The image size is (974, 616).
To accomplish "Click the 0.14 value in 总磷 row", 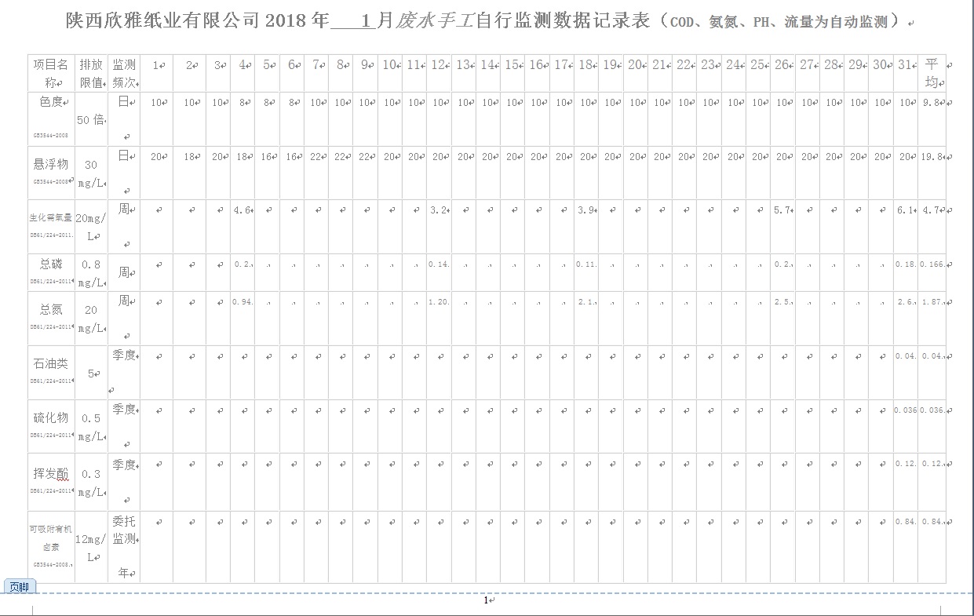I will click(x=440, y=264).
